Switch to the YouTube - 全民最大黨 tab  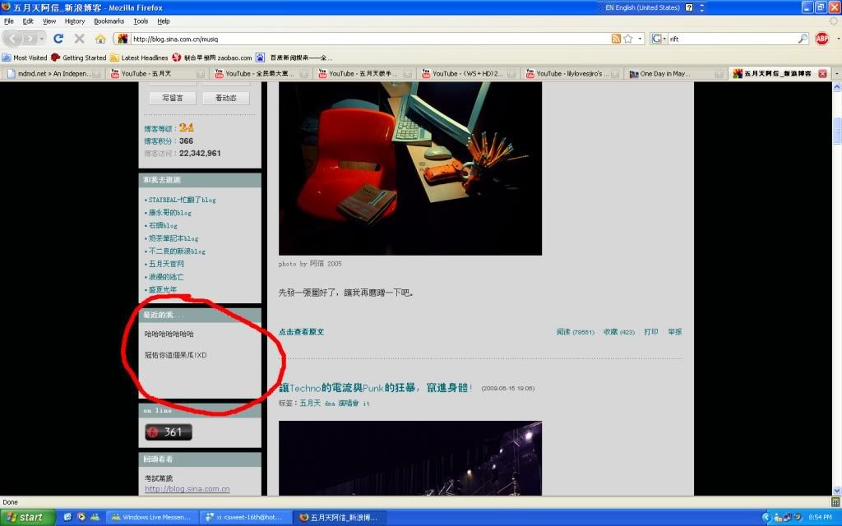[261, 73]
